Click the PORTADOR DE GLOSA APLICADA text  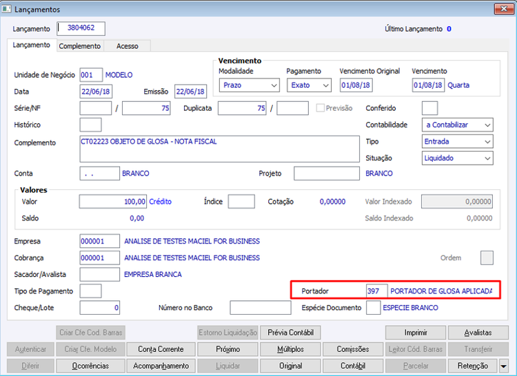tap(441, 291)
